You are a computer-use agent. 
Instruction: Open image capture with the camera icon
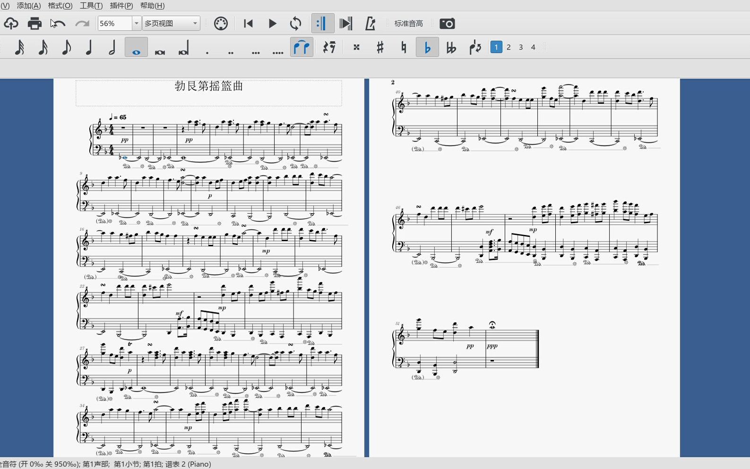point(447,24)
